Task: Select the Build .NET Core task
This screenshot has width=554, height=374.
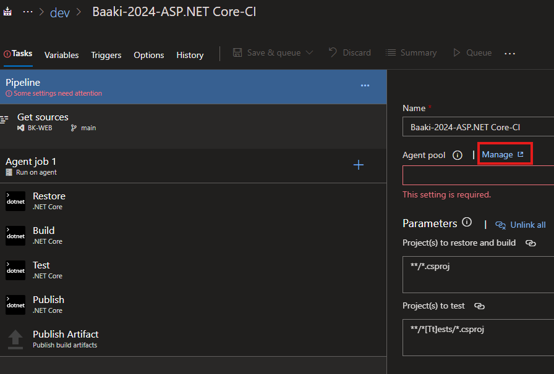Action: click(194, 235)
